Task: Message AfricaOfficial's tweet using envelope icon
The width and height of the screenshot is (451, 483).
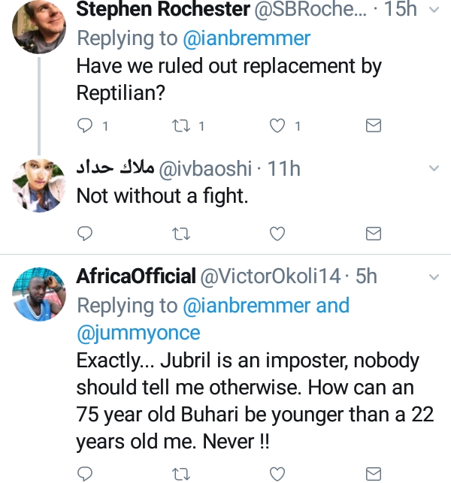Action: tap(373, 473)
